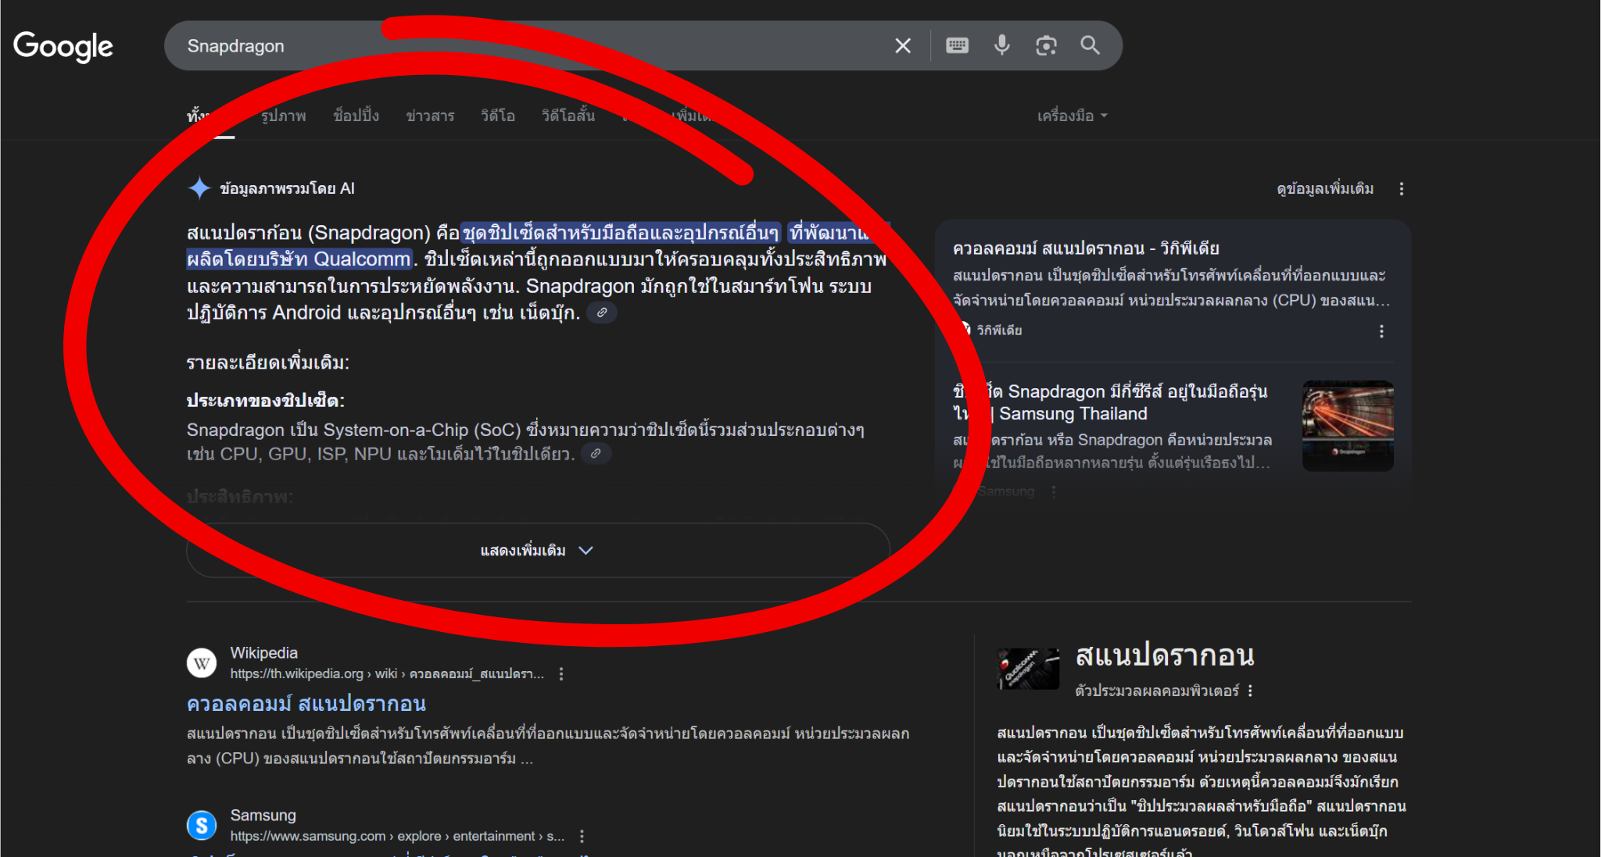
Task: Start voice search with microphone icon
Action: click(1001, 45)
